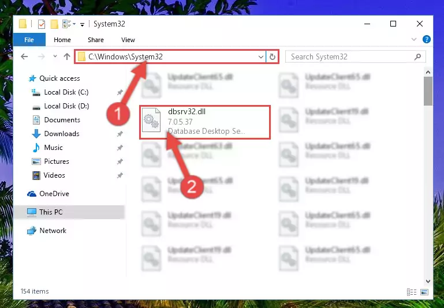
Task: Click version text 7.0.5.37
Action: tap(180, 122)
